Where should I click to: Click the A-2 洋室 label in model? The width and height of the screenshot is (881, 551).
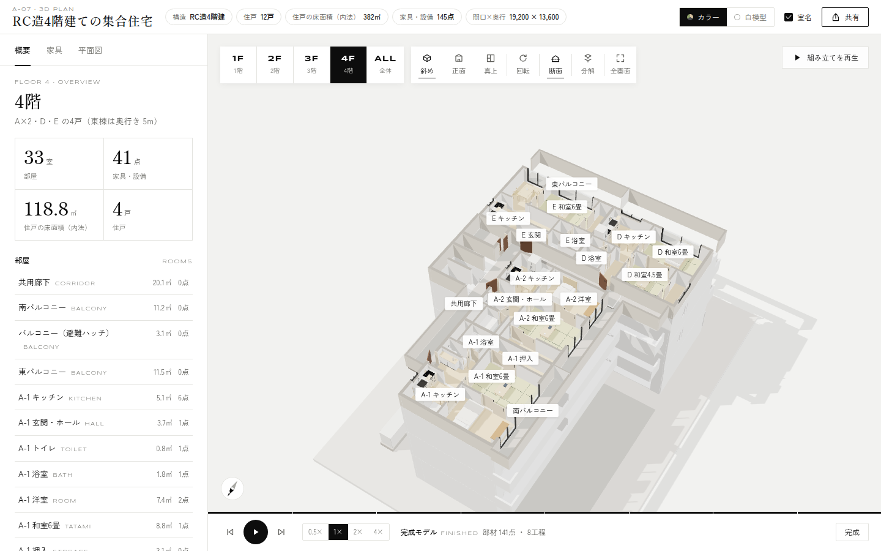tap(579, 299)
